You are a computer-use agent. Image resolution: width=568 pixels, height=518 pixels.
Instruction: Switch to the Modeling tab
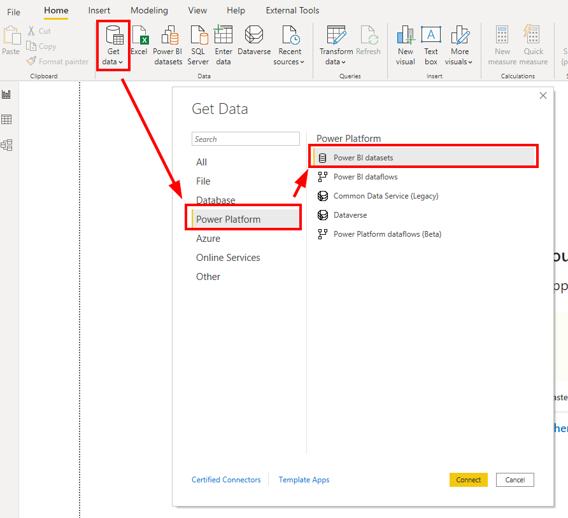[x=149, y=10]
